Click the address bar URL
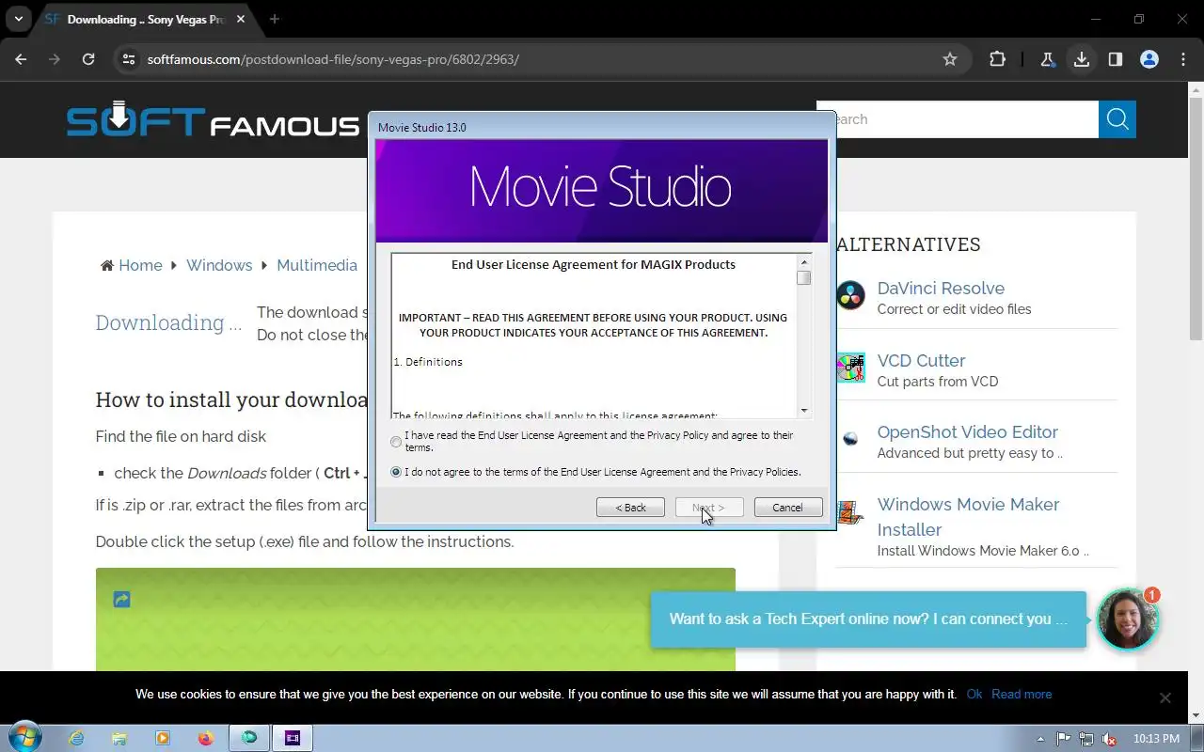Image resolution: width=1204 pixels, height=752 pixels. (333, 59)
